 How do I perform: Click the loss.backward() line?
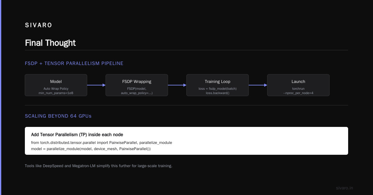(x=218, y=93)
